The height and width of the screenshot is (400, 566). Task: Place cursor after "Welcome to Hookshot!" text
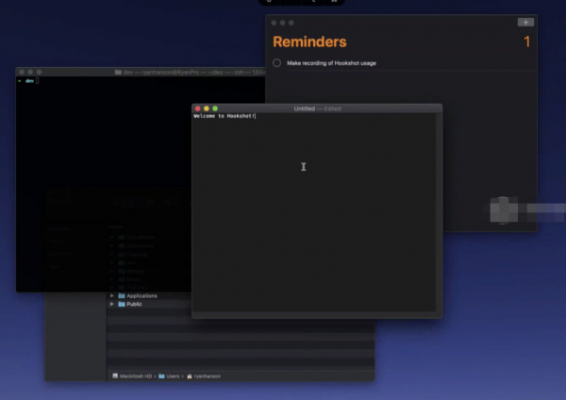(x=256, y=116)
